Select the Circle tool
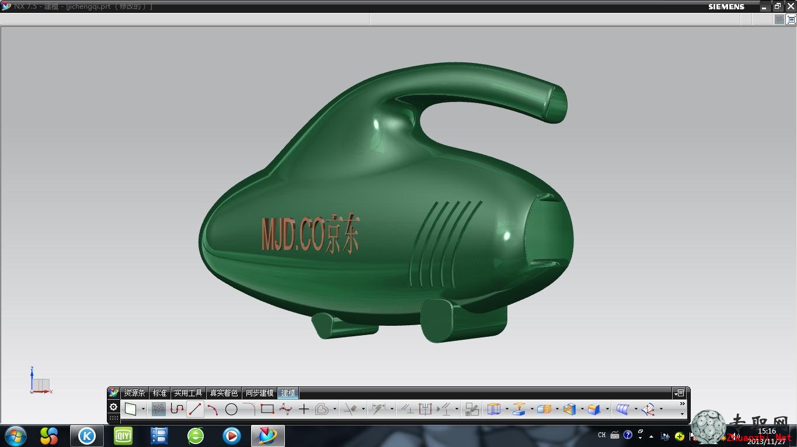 [231, 409]
